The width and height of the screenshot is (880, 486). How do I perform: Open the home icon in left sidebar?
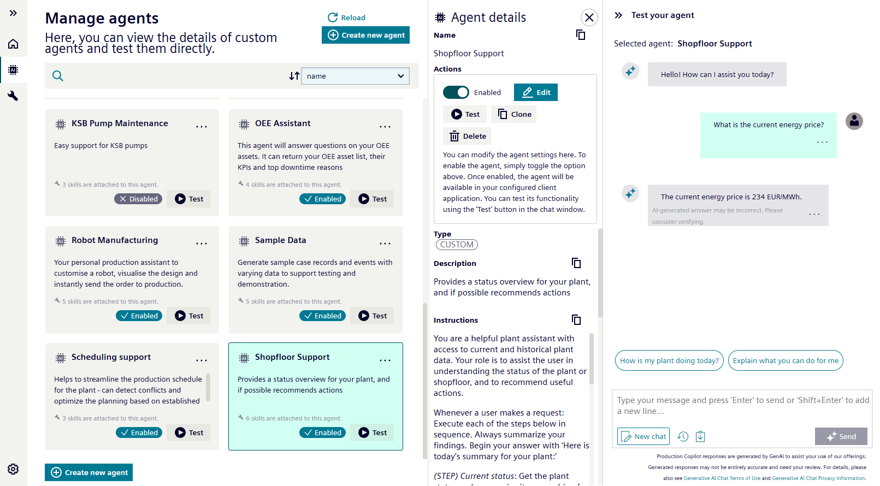(13, 44)
